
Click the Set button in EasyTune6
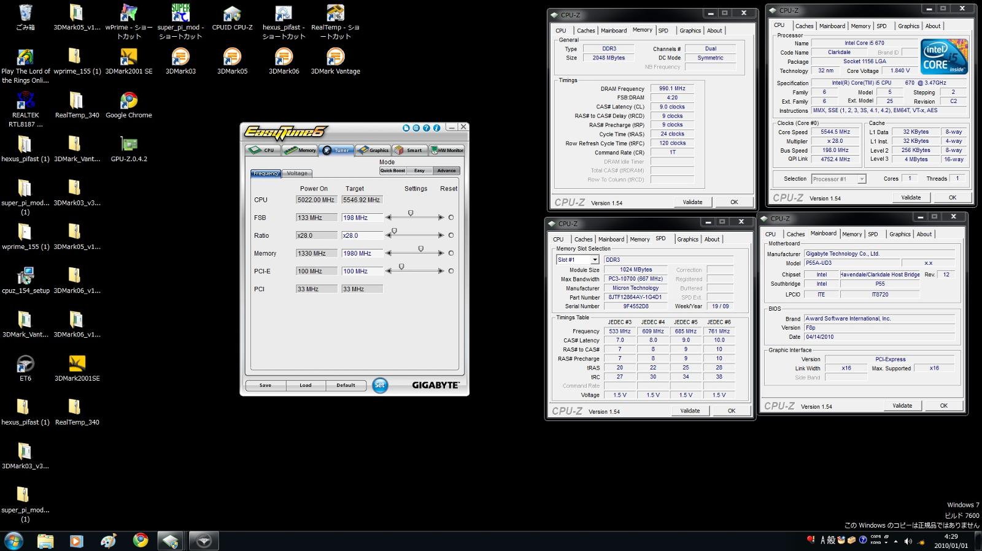point(380,385)
